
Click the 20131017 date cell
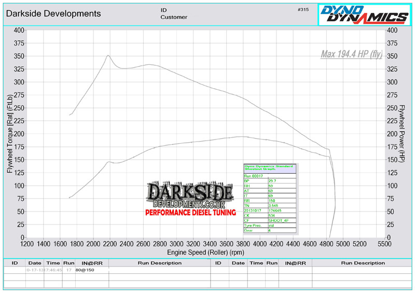click(x=253, y=211)
